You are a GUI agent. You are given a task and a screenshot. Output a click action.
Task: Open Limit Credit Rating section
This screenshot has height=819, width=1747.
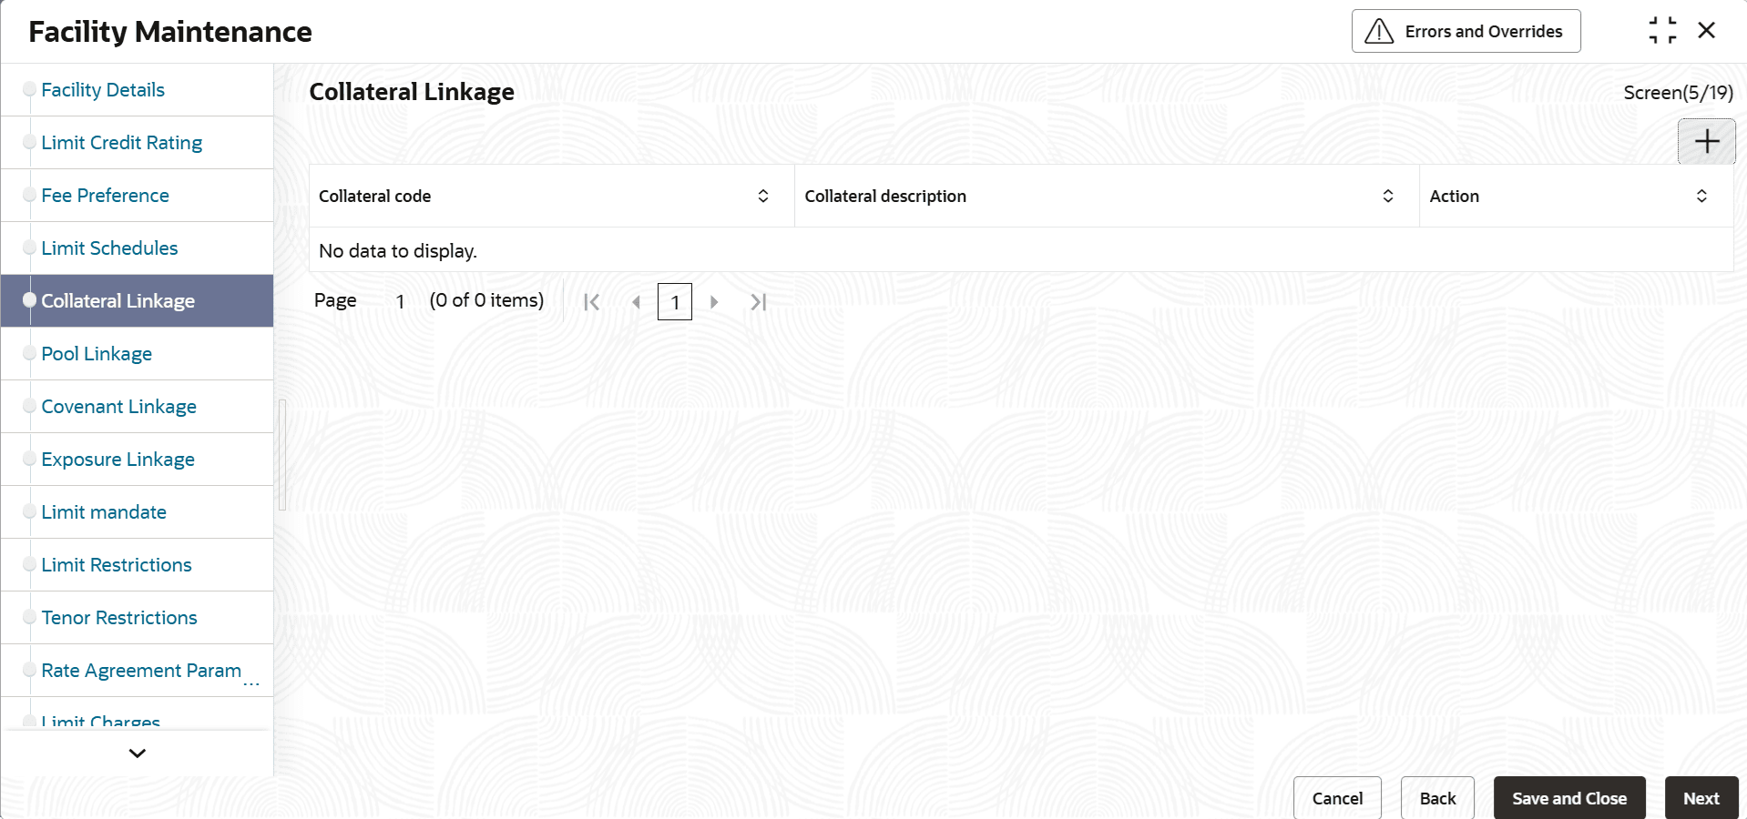122,143
